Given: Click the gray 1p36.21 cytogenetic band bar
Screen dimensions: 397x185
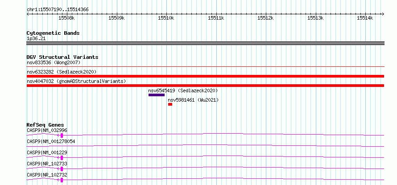Looking at the screenshot, I should click(205, 43).
